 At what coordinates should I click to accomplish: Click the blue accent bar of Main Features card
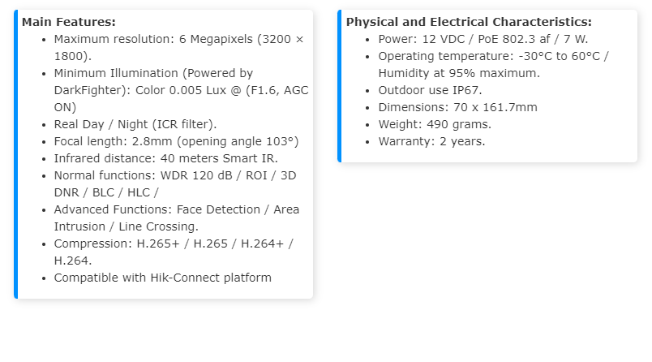(x=15, y=154)
